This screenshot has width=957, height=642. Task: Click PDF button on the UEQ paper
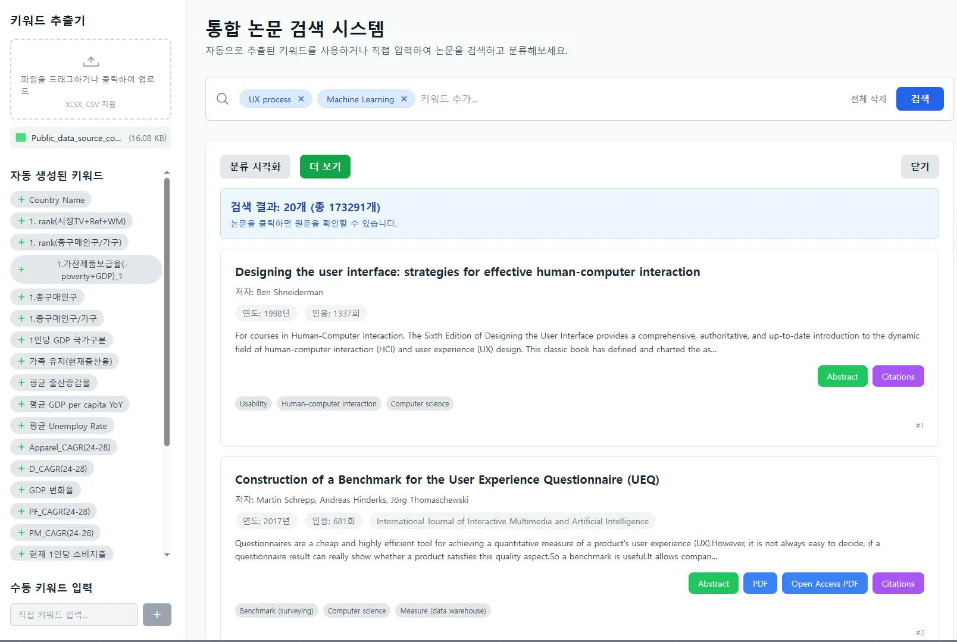click(760, 583)
